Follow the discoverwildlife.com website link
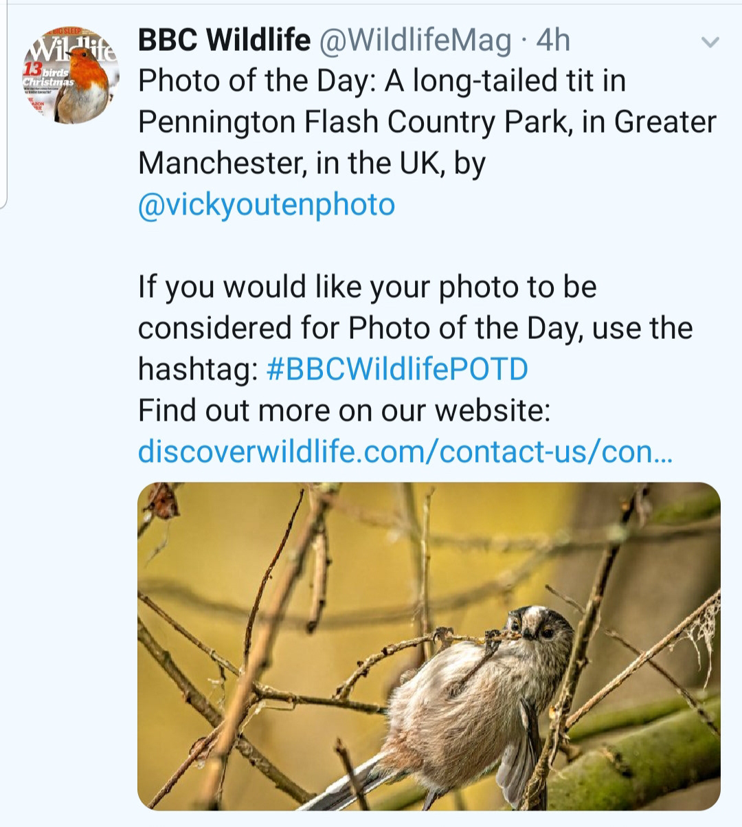742x827 pixels. [x=405, y=452]
